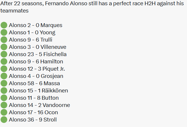
Task: Click the green circle beside Marques
Action: (4, 25)
